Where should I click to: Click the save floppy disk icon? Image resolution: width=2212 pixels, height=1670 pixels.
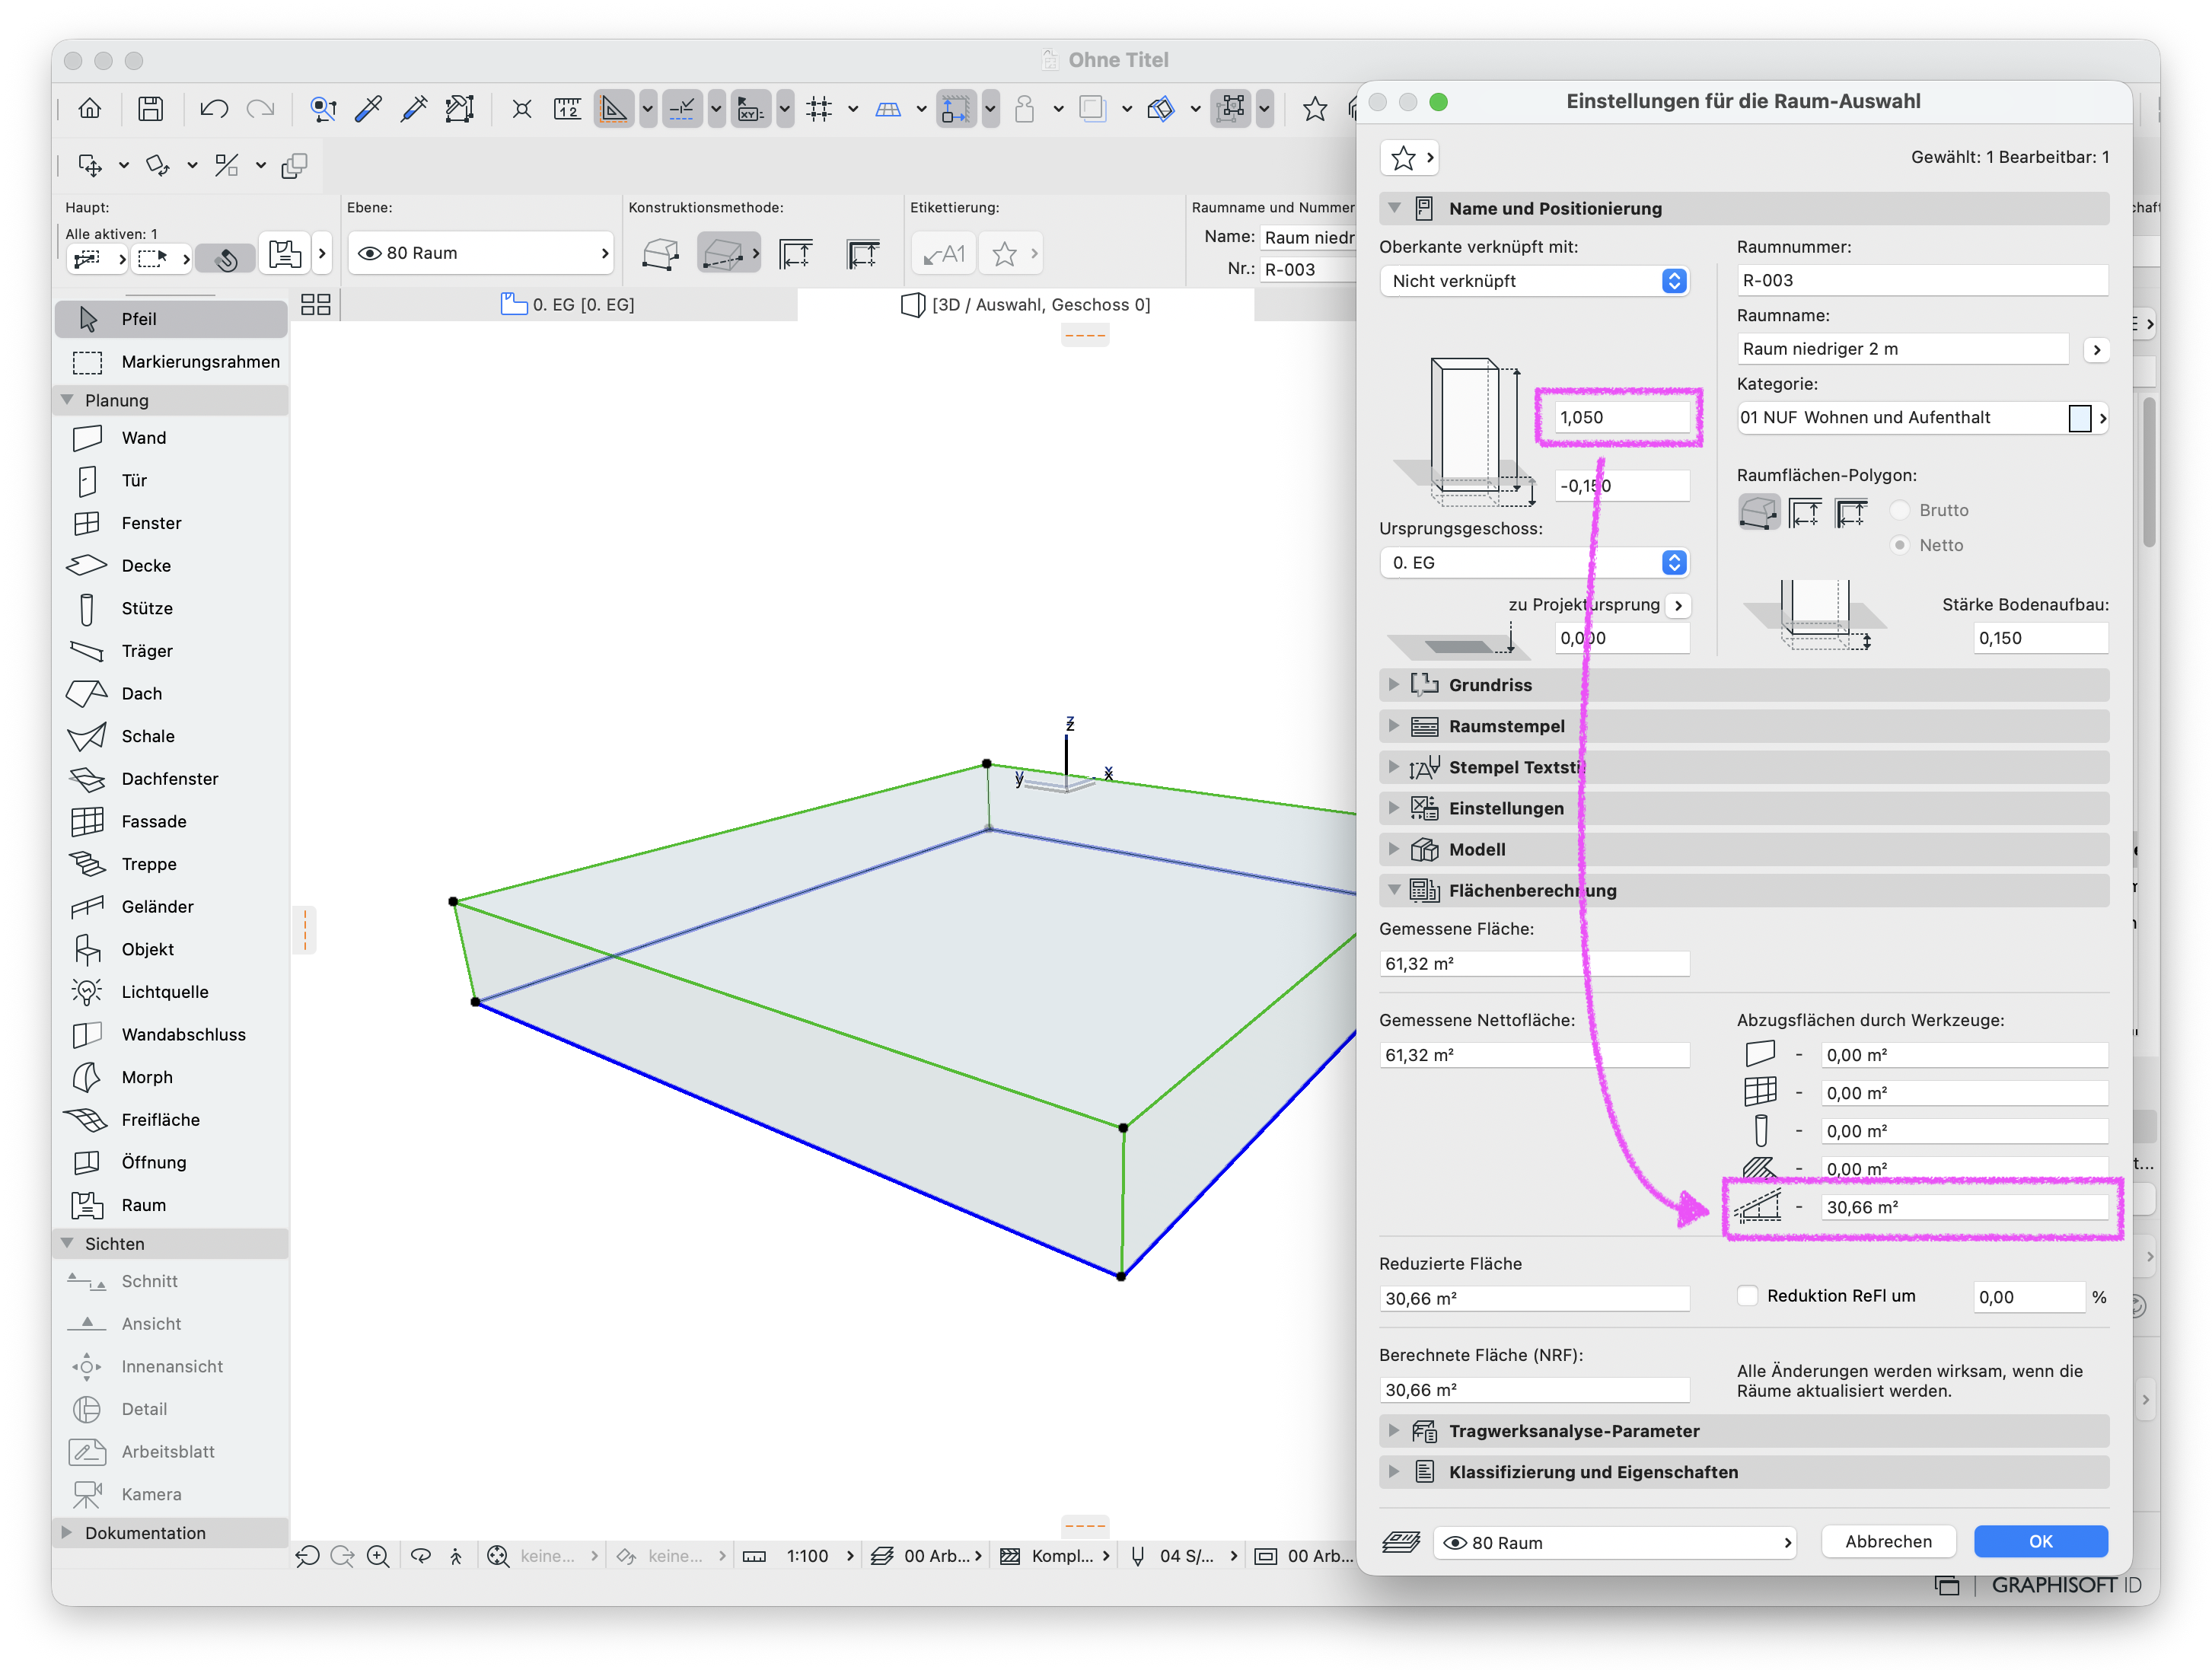[x=150, y=109]
